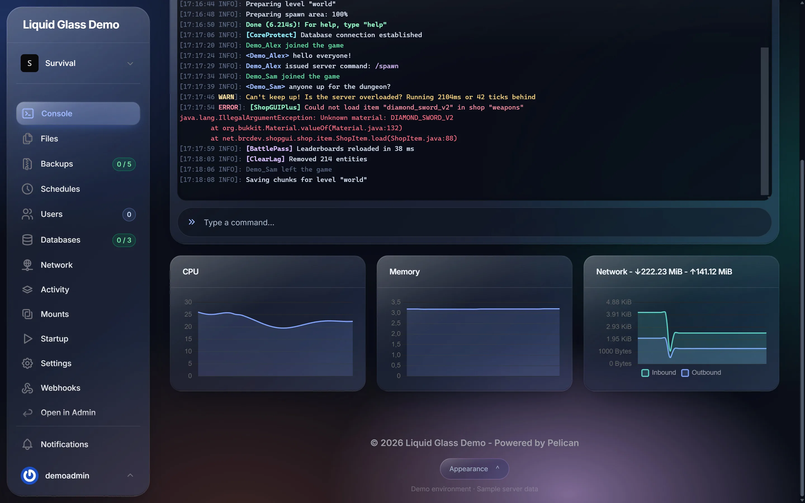Viewport: 805px width, 503px height.
Task: Select the Startup menu item
Action: coord(78,339)
